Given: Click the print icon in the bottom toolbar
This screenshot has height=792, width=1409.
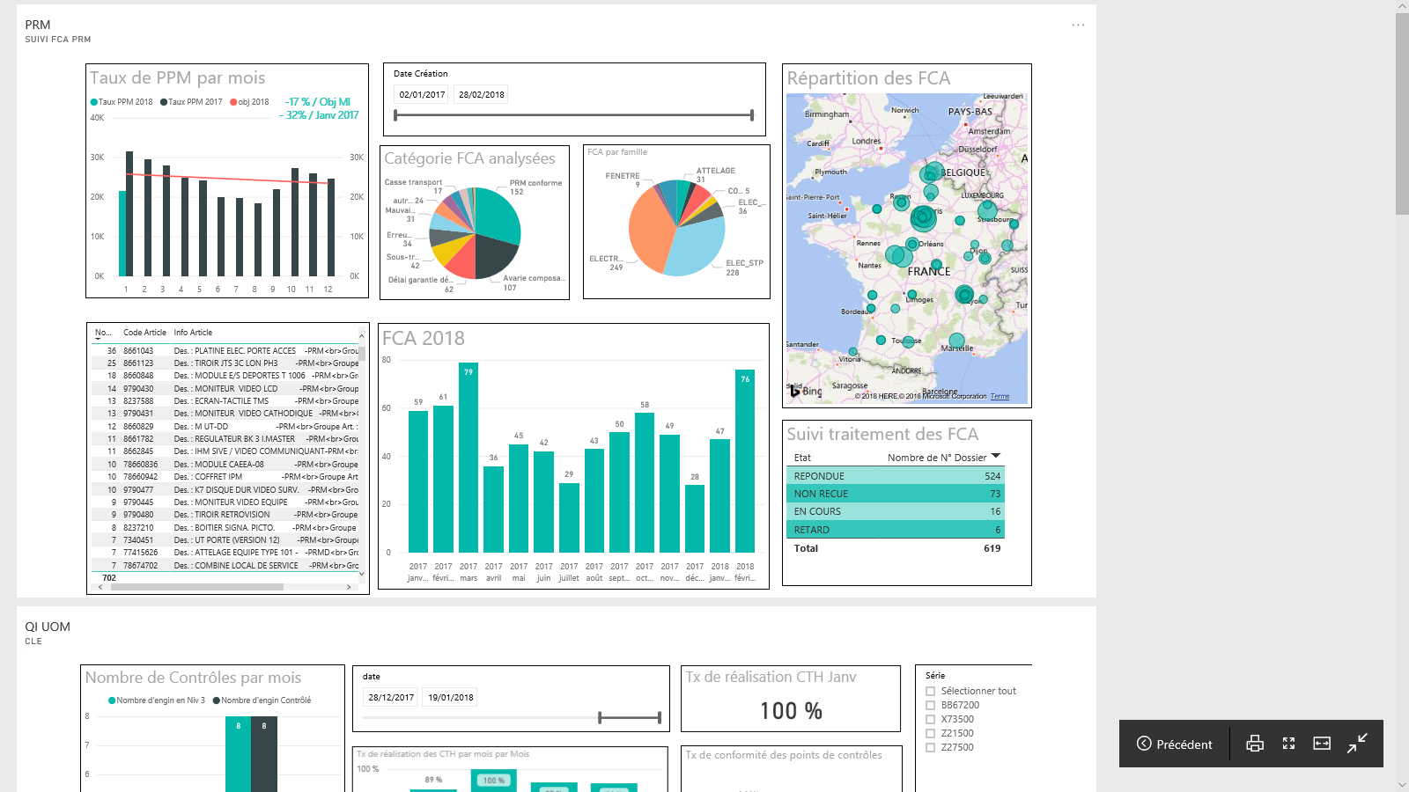Looking at the screenshot, I should coord(1255,744).
